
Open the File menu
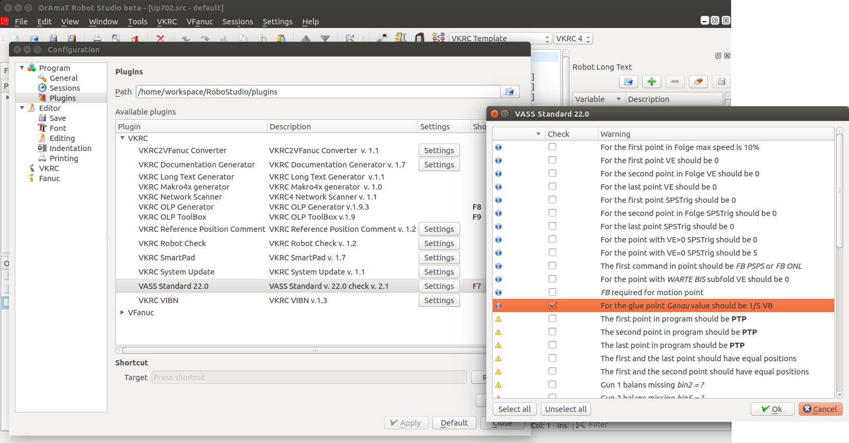click(21, 22)
